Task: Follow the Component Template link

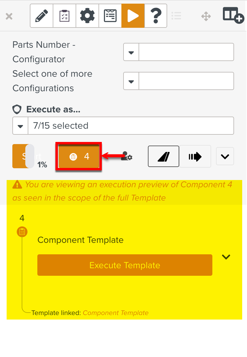Action: click(116, 313)
